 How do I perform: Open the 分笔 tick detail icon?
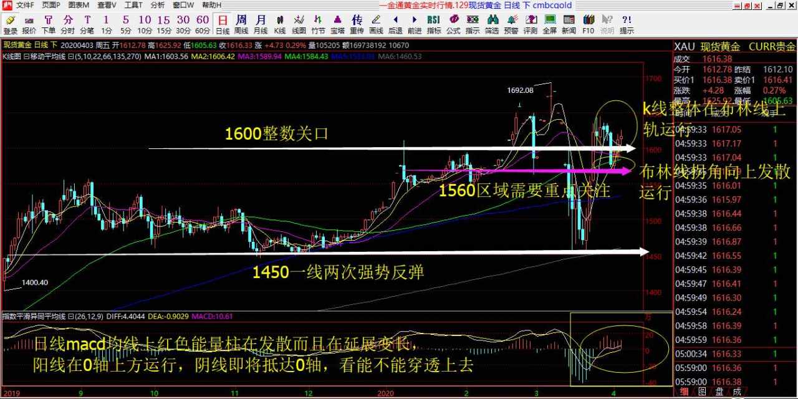[87, 24]
